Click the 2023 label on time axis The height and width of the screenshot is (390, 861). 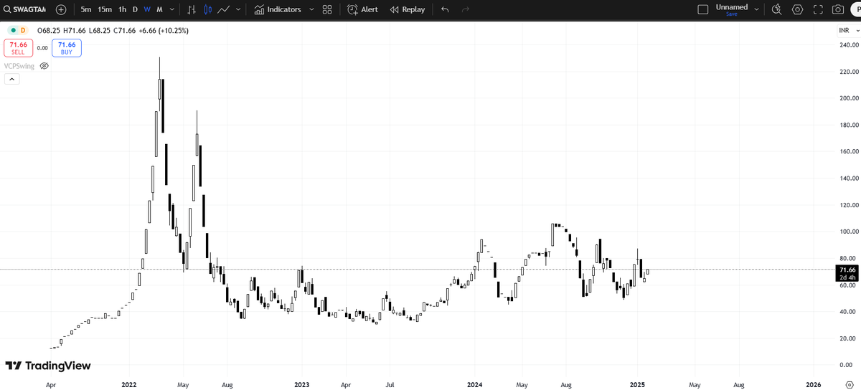coord(302,385)
